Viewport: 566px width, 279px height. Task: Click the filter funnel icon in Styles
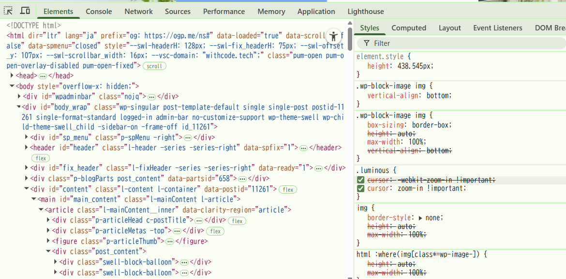(x=367, y=43)
